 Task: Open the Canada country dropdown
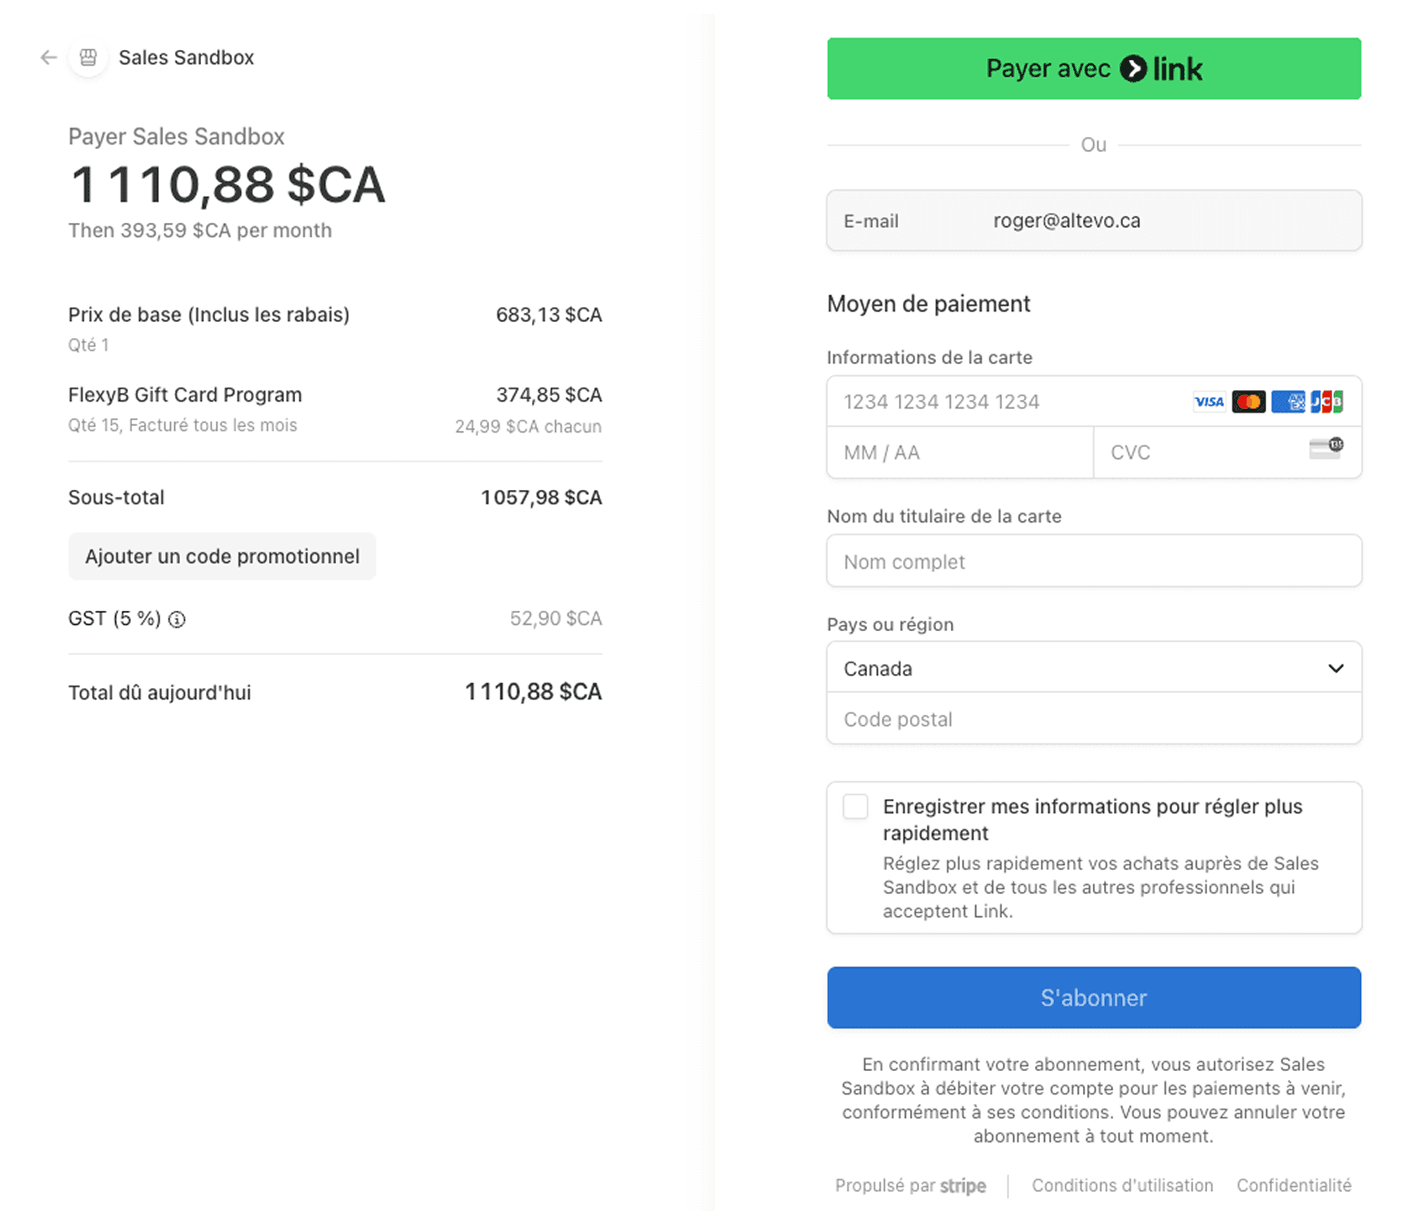[1080, 668]
